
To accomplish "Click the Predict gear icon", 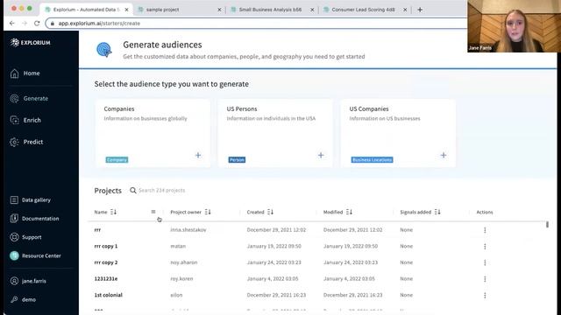I will (14, 142).
